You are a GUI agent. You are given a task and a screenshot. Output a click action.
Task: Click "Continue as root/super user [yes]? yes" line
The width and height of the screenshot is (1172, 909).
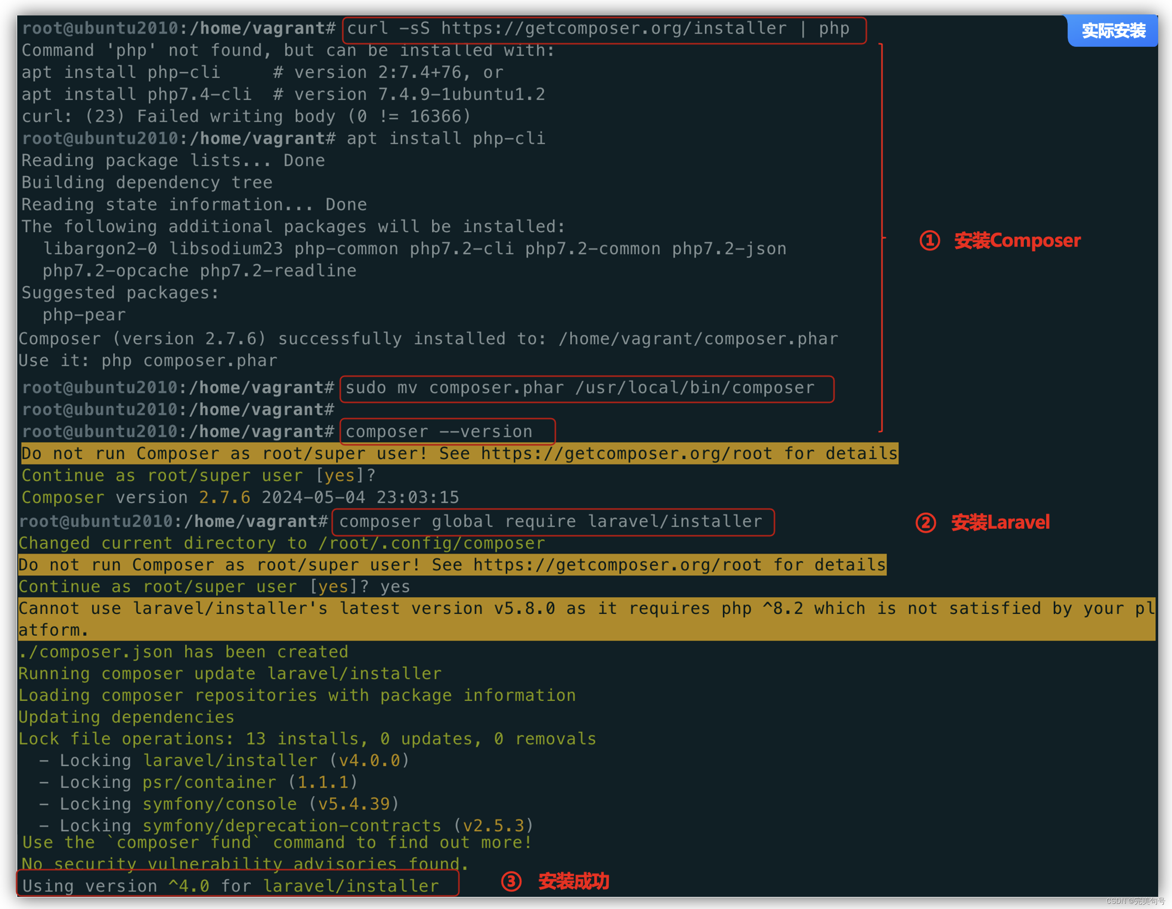pyautogui.click(x=214, y=587)
